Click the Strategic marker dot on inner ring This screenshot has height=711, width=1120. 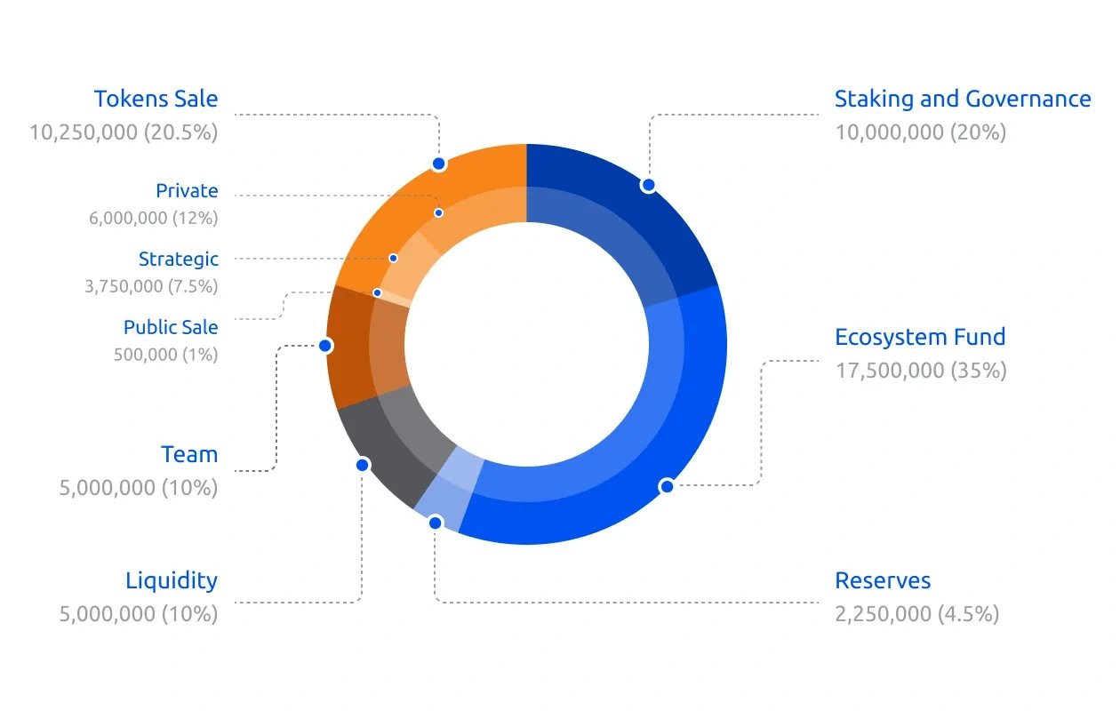pos(393,258)
